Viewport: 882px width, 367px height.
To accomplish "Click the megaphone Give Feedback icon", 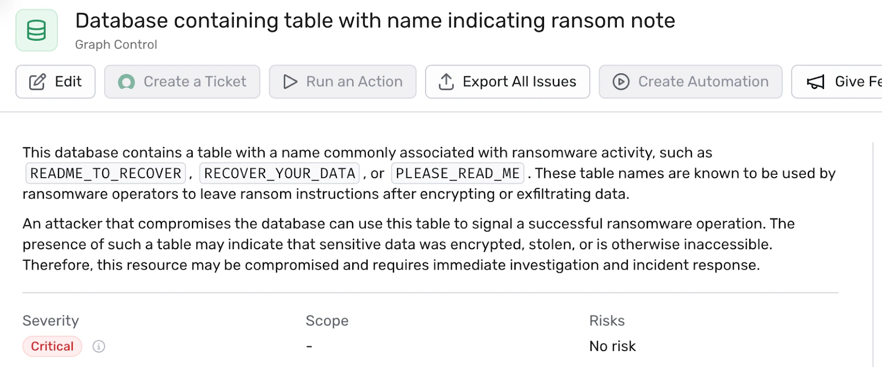I will 815,82.
